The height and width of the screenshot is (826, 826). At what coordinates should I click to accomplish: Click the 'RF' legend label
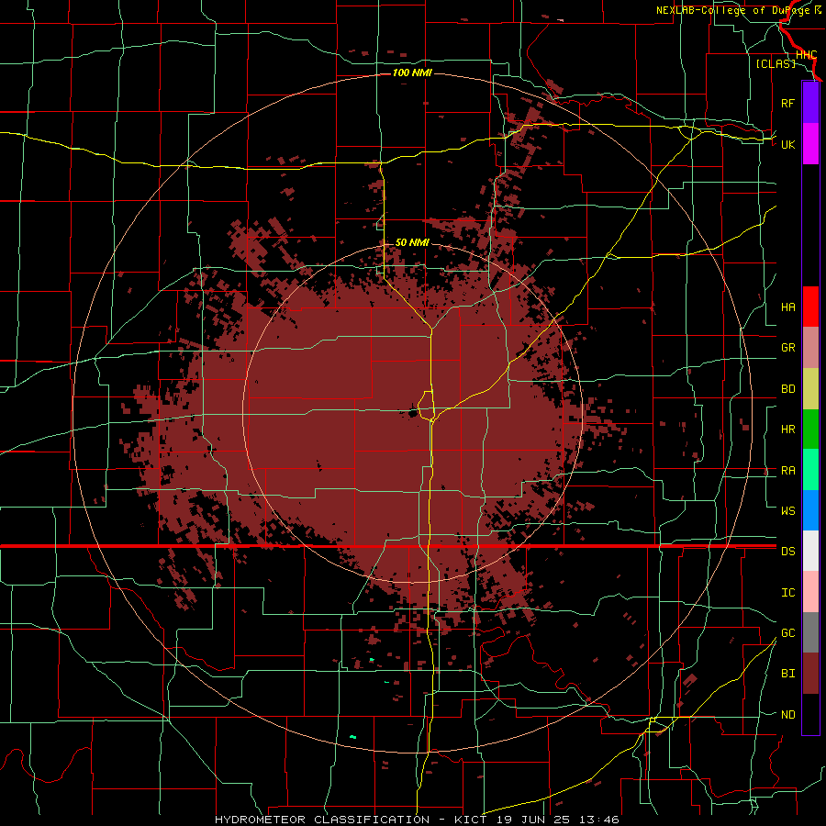pos(787,103)
